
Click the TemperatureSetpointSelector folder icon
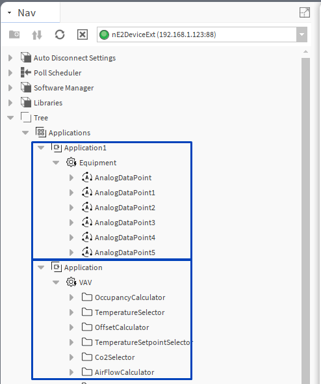[x=87, y=342]
